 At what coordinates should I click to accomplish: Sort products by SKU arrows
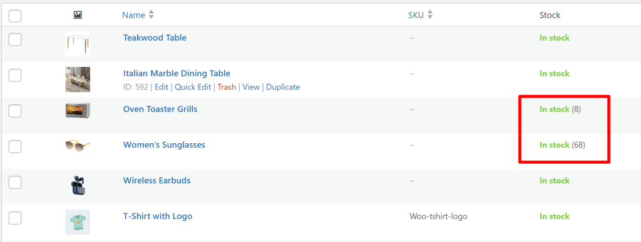(x=429, y=15)
